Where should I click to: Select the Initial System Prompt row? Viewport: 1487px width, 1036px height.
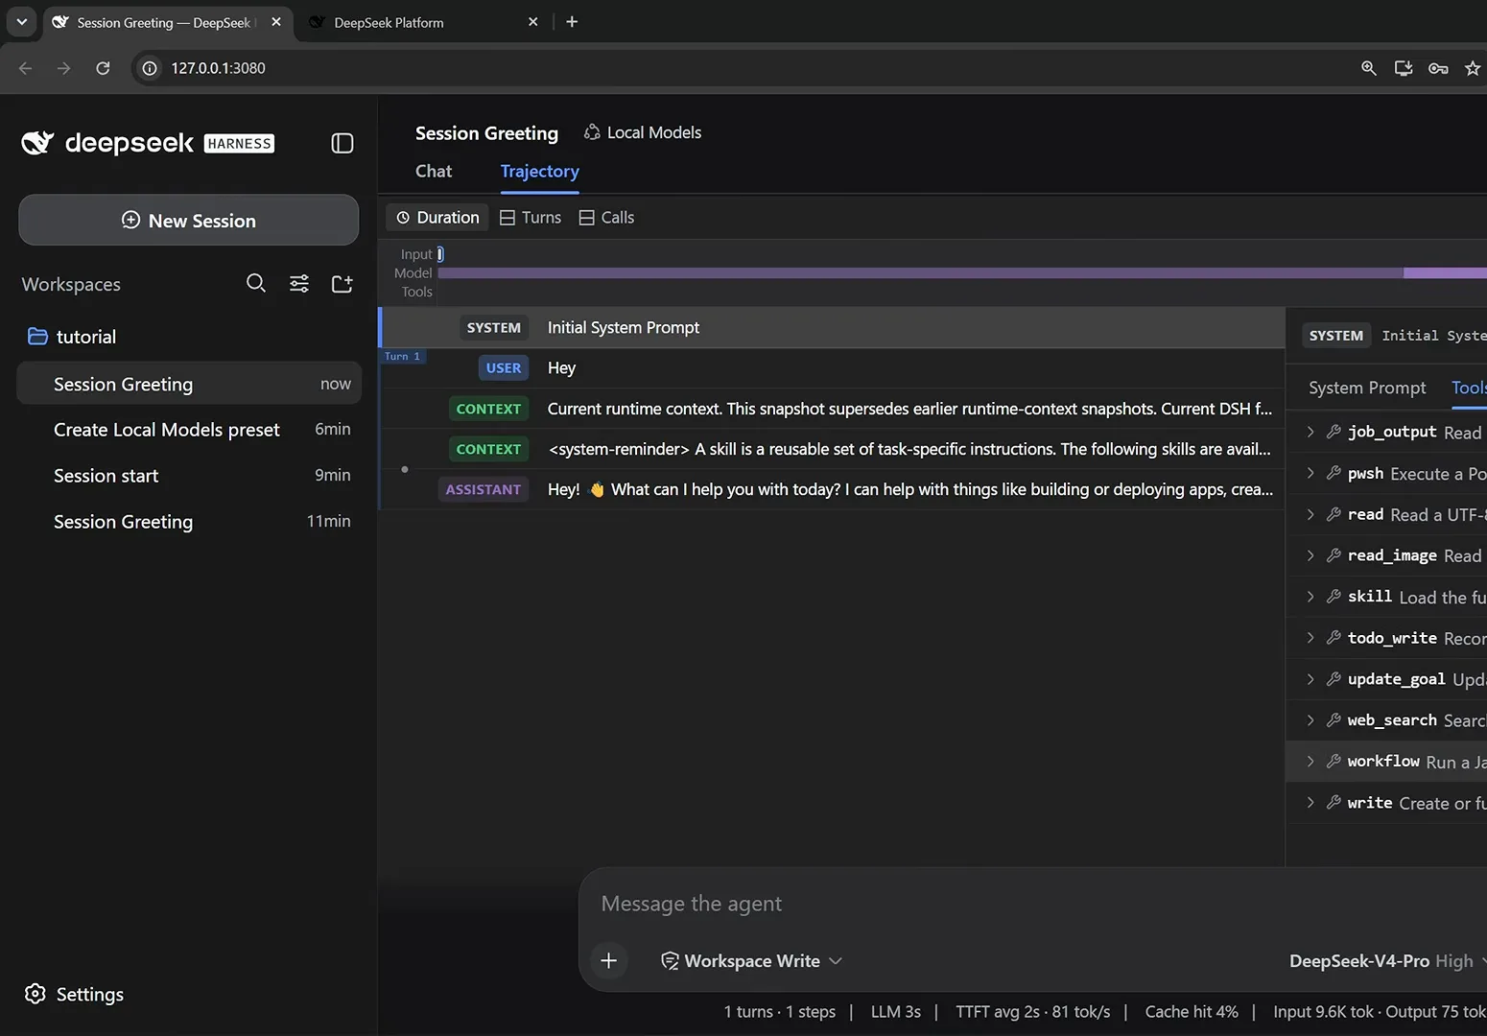tap(833, 327)
